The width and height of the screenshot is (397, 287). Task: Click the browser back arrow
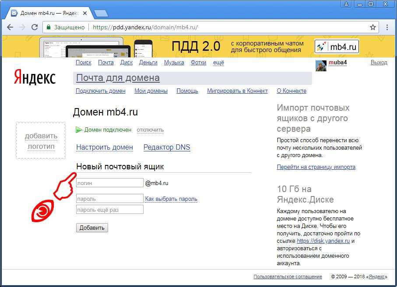[10, 27]
